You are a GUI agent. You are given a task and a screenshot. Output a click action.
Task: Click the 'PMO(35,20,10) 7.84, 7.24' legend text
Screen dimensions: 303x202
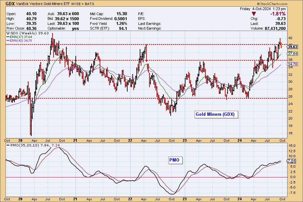35,145
